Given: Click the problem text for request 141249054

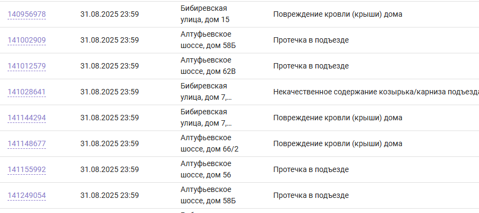Looking at the screenshot, I should 311,195.
